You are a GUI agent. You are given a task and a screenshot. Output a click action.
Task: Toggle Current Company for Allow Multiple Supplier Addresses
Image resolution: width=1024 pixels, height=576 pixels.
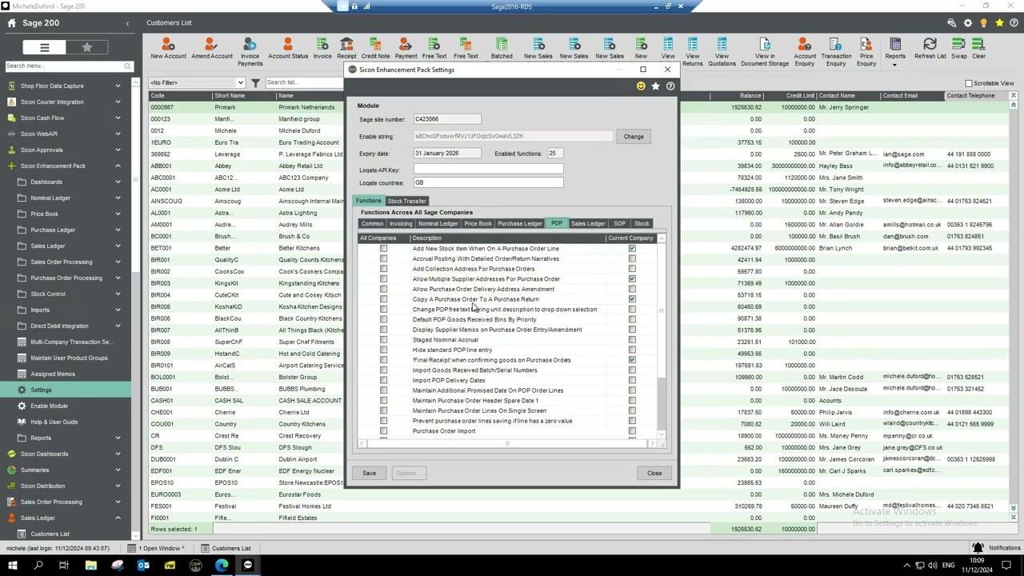[x=632, y=279]
